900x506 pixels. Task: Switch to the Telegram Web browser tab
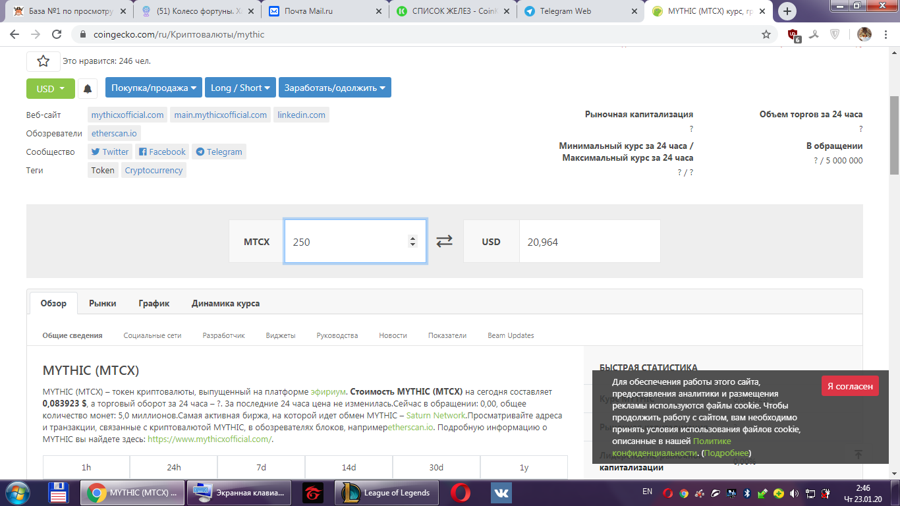580,11
